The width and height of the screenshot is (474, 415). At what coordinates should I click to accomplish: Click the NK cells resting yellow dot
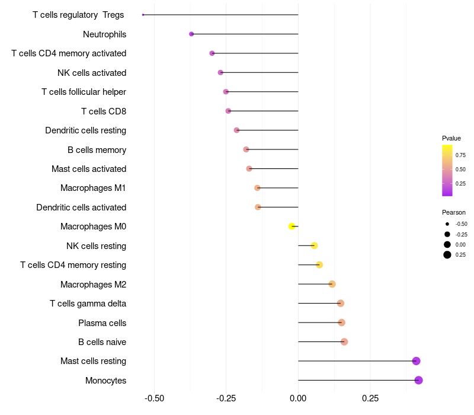(x=314, y=245)
